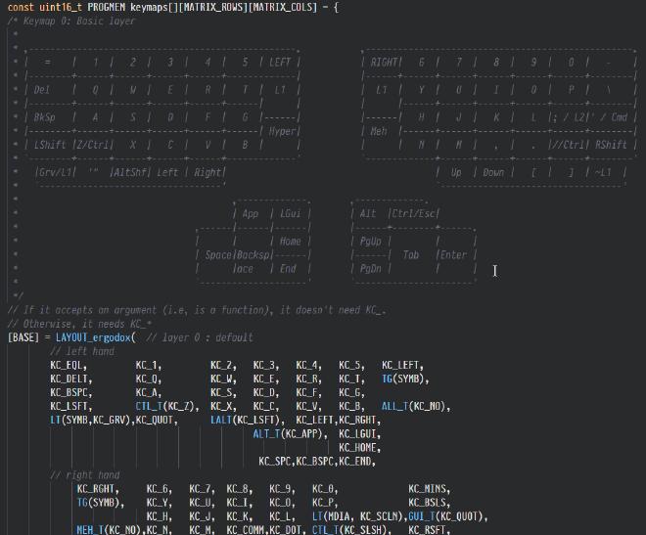Viewport: 646px width, 535px height.
Task: Click the '// right hand' comment
Action: click(x=85, y=475)
